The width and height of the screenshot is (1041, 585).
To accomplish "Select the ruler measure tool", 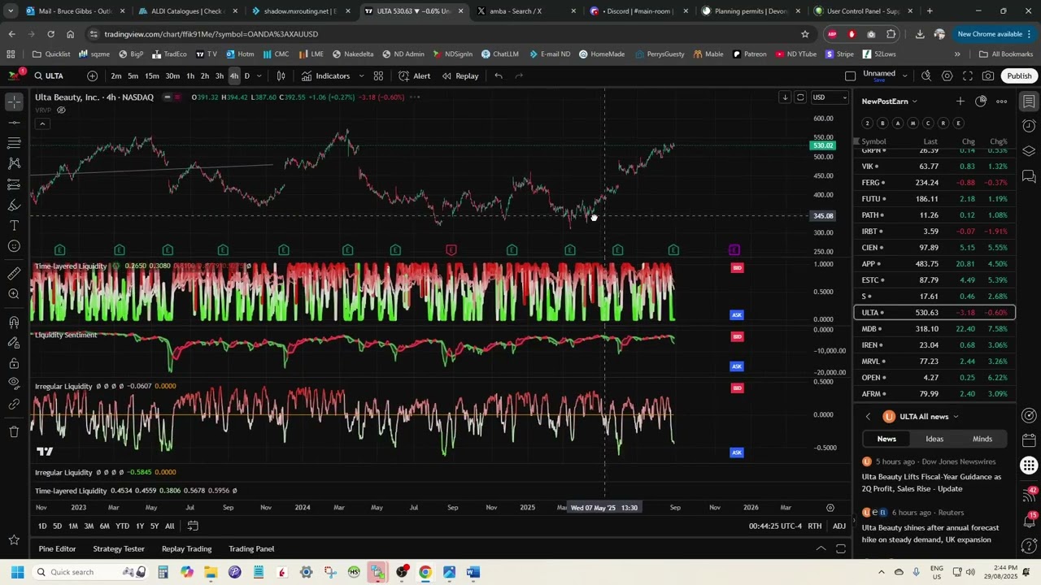I will tap(14, 274).
